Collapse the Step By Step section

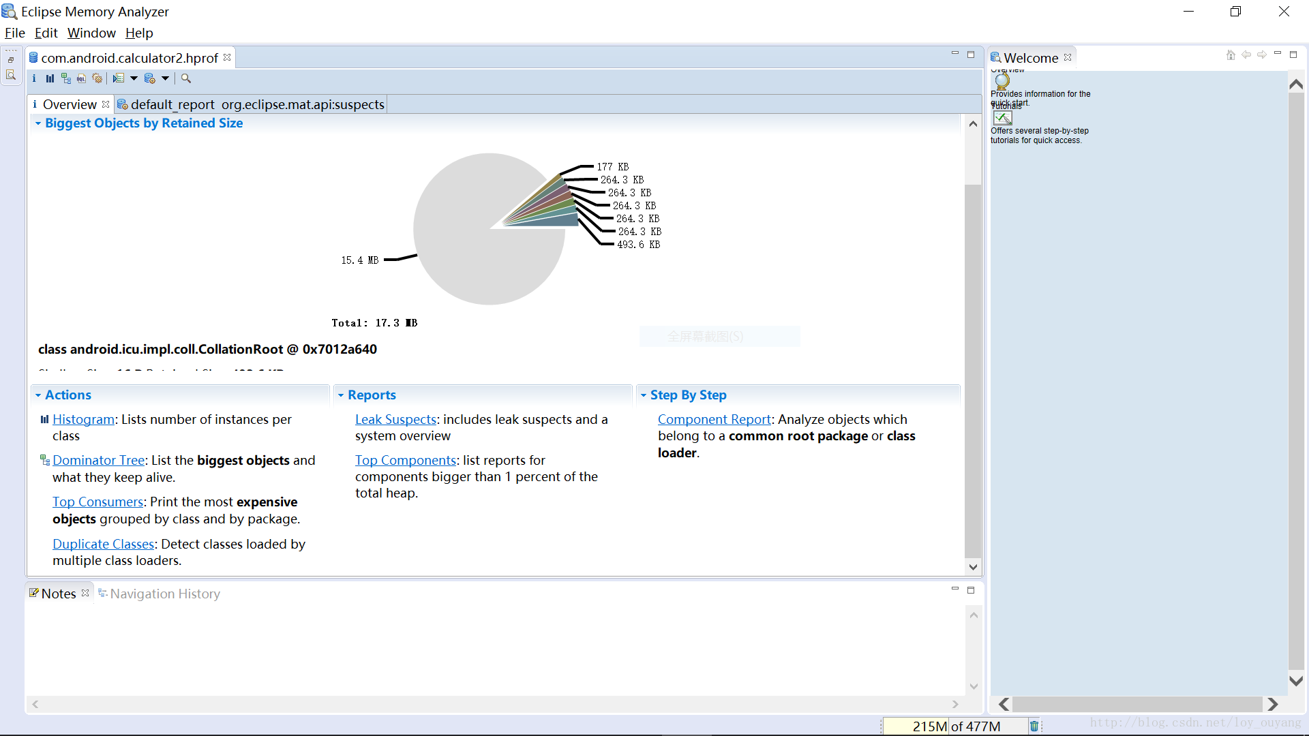tap(644, 395)
